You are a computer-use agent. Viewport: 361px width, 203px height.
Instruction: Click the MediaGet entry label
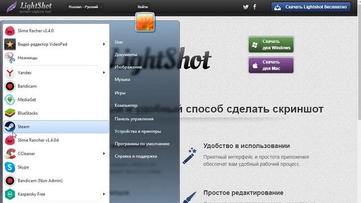pyautogui.click(x=27, y=100)
